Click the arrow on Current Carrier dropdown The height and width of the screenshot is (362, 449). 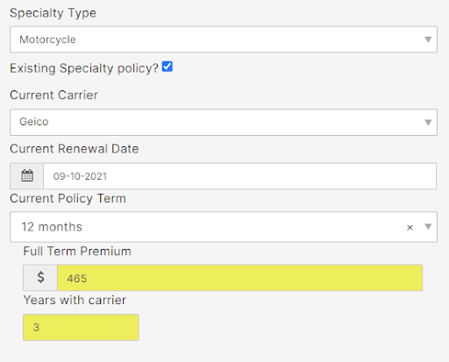pyautogui.click(x=428, y=122)
